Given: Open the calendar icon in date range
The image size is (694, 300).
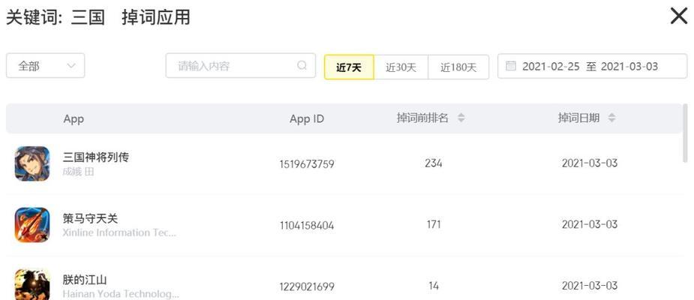Looking at the screenshot, I should tap(511, 66).
